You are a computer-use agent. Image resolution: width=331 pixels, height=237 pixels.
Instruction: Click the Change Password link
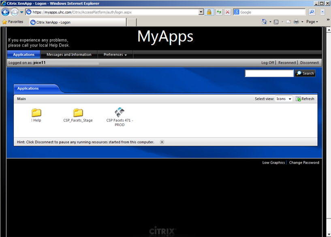(x=304, y=163)
